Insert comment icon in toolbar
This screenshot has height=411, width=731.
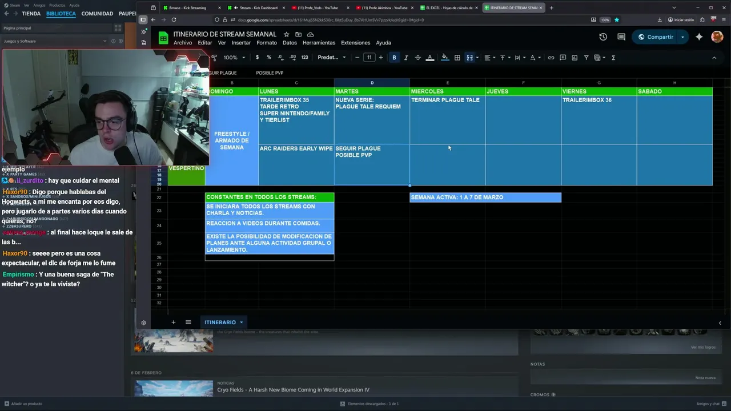tap(563, 58)
